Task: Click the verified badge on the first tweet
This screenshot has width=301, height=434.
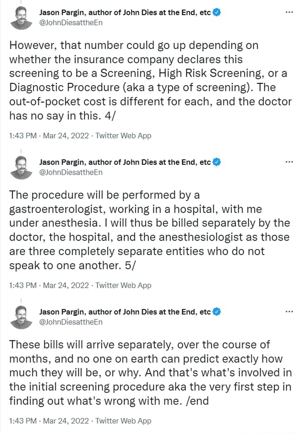Action: tap(216, 12)
